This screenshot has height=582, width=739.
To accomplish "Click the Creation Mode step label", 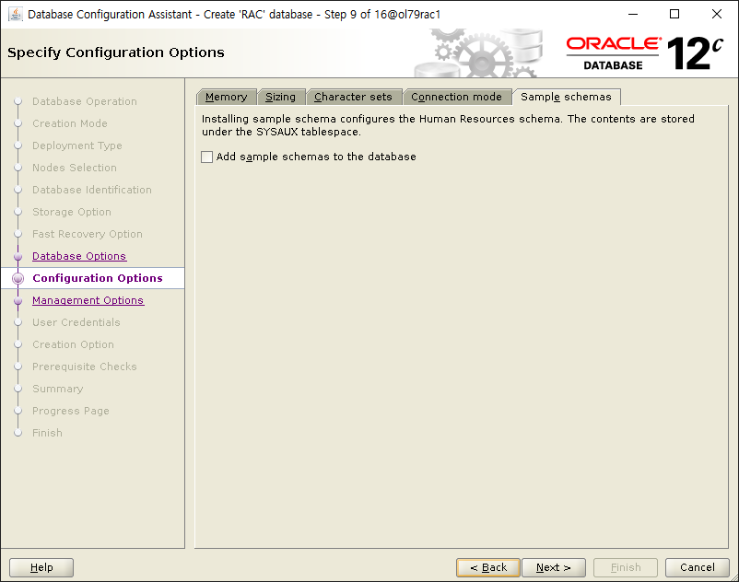I will (x=70, y=123).
